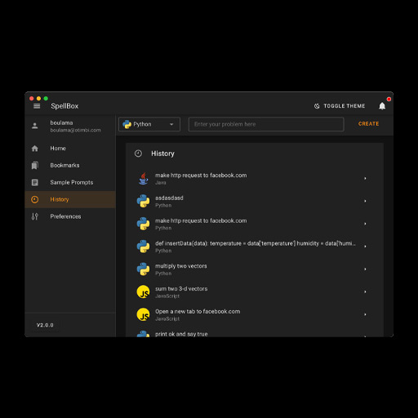Expand multiply two vectors entry arrow
This screenshot has width=418, height=418.
click(x=365, y=269)
